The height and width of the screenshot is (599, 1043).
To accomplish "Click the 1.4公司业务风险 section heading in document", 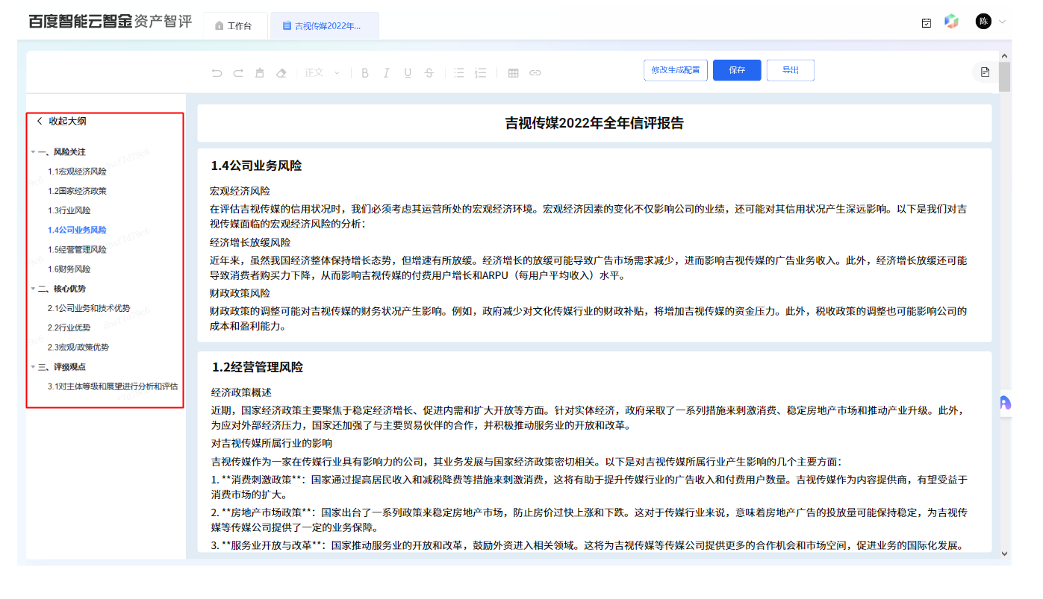I will [256, 166].
